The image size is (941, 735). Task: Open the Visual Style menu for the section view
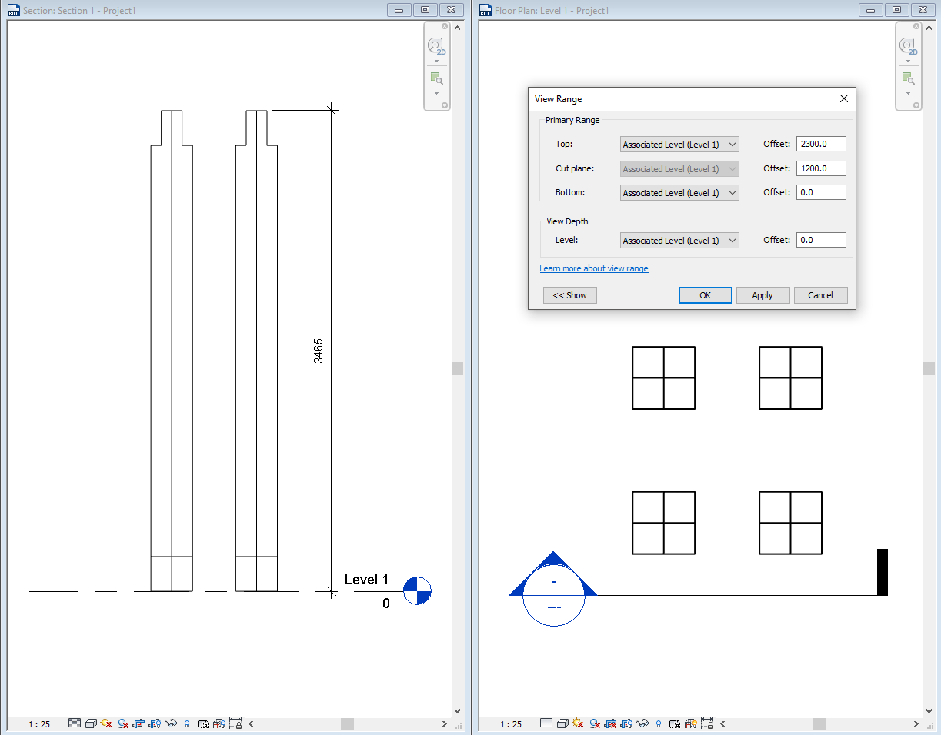point(90,723)
